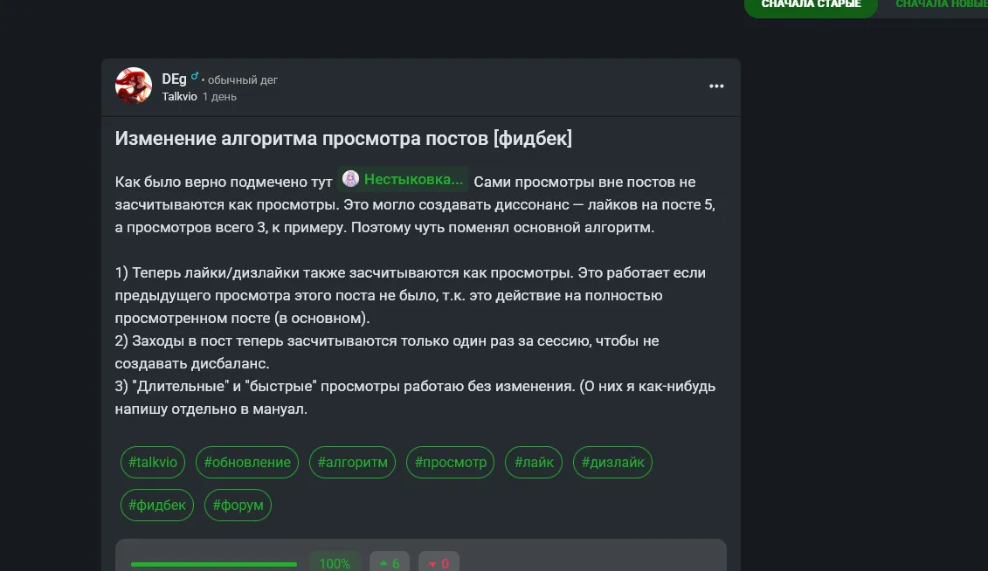This screenshot has width=988, height=571.
Task: Select the #алгоритм tag
Action: 352,462
